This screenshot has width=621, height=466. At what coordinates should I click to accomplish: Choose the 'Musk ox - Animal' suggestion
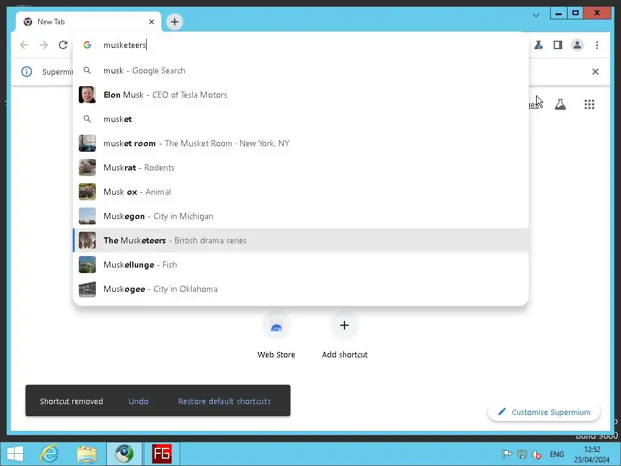[x=301, y=192]
